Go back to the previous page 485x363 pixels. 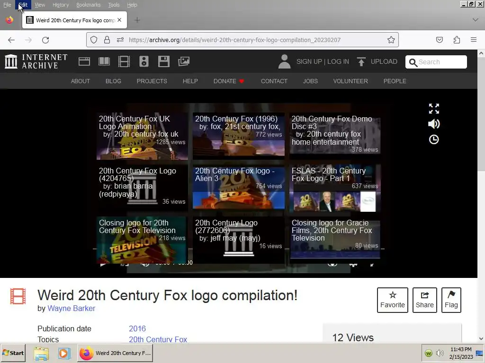pos(11,40)
